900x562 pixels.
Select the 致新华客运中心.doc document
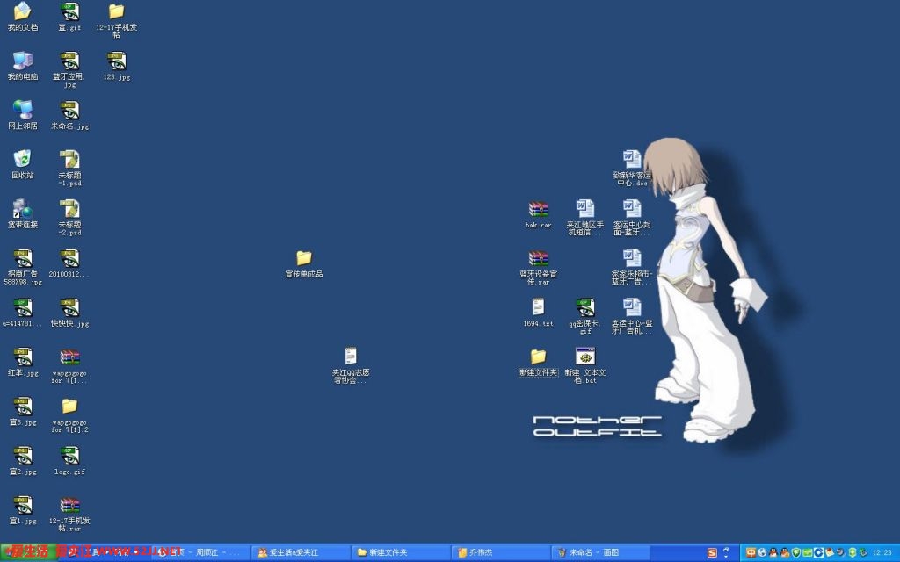tap(632, 168)
